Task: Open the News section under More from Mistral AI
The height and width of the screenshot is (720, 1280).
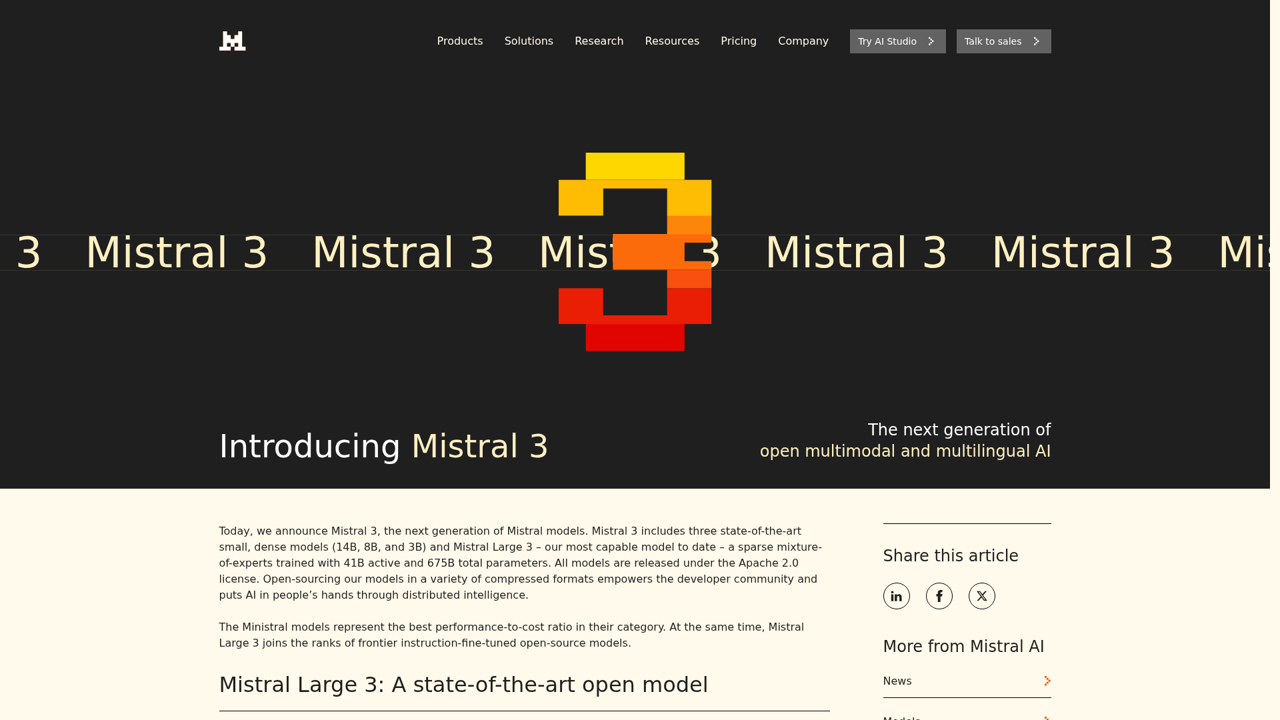Action: click(x=897, y=681)
